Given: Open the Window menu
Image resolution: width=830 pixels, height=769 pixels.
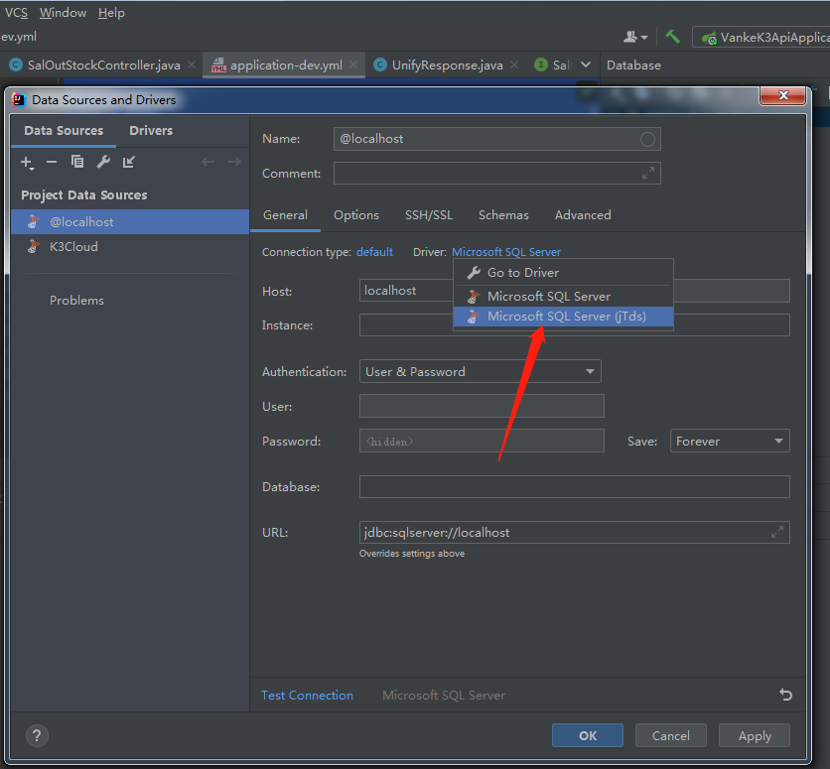Looking at the screenshot, I should tap(63, 13).
